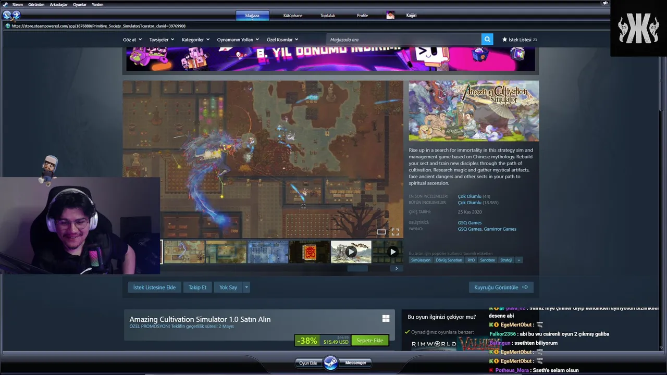The width and height of the screenshot is (667, 375).
Task: Click the globe icon beside the URL
Action: pyautogui.click(x=8, y=26)
